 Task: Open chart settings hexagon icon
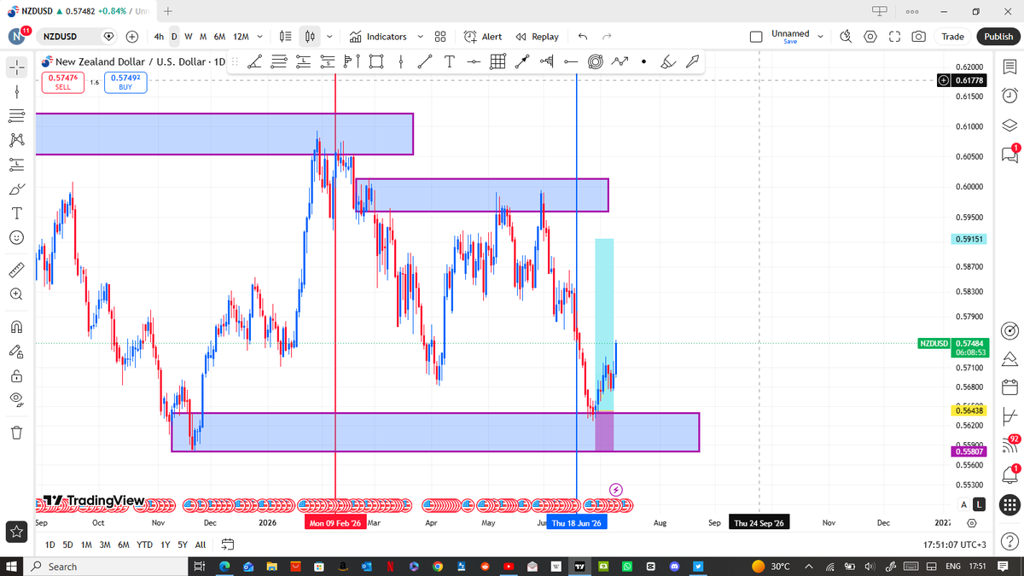[870, 37]
